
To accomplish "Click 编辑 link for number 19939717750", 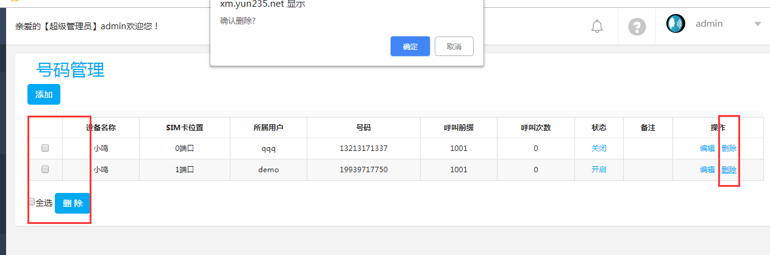I will (x=707, y=170).
